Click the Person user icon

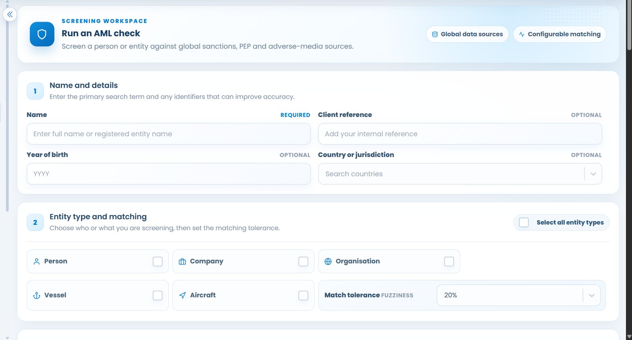[37, 261]
